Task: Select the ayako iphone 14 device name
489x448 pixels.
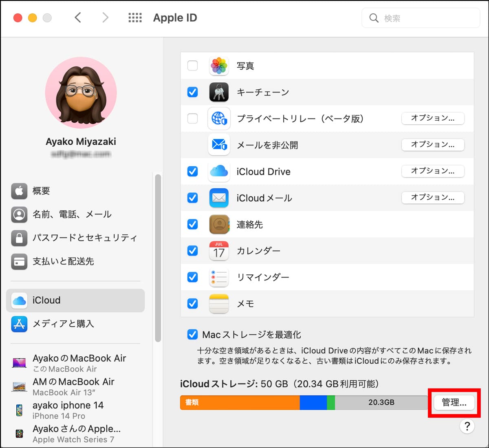Action: point(68,406)
